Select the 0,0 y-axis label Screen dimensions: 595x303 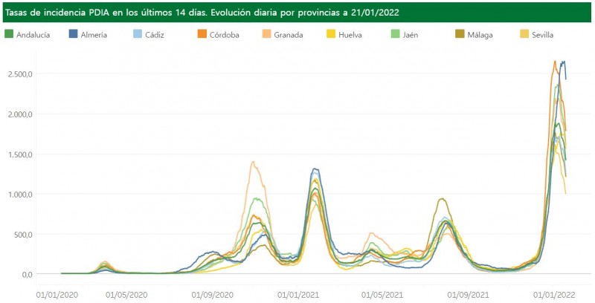(29, 274)
